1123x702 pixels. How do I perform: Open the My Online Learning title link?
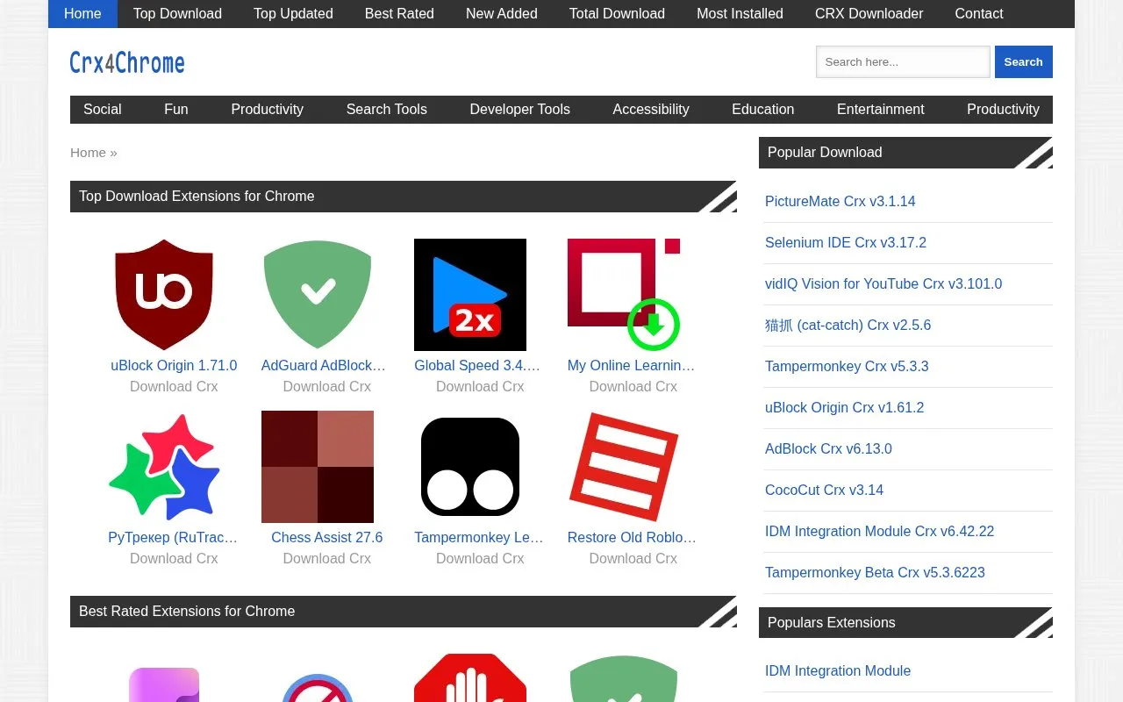[631, 366]
